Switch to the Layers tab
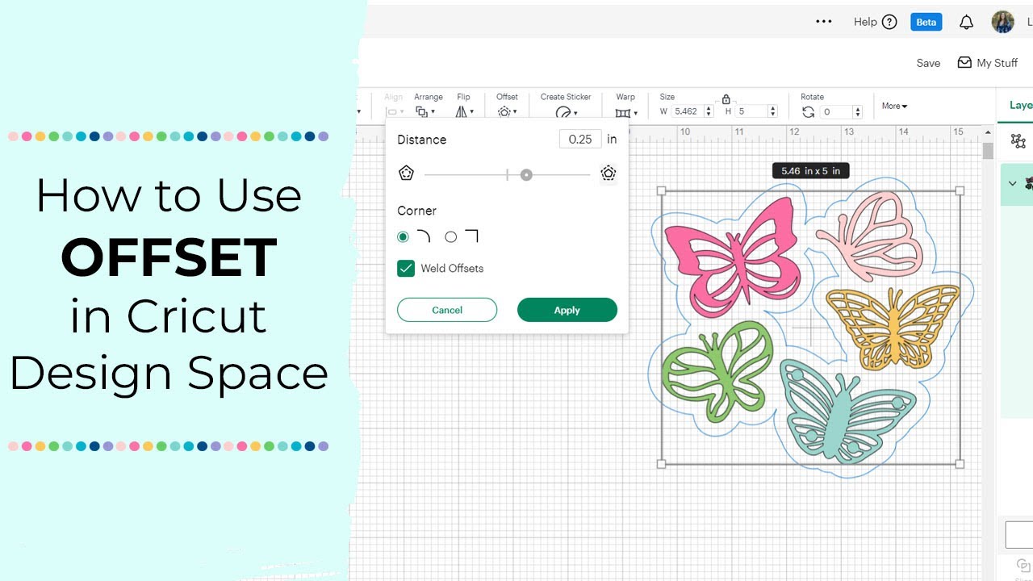Screen dimensions: 1033x581 tap(1019, 105)
